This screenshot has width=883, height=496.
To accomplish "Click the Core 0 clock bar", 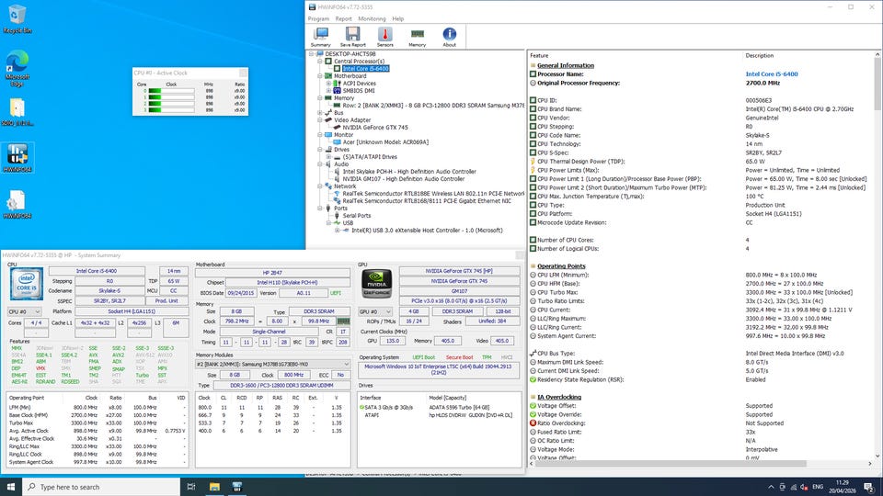I will pos(172,91).
